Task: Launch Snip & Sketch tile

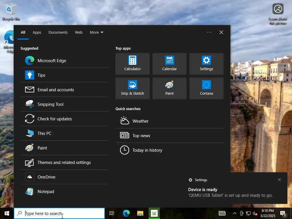Action: pyautogui.click(x=132, y=88)
